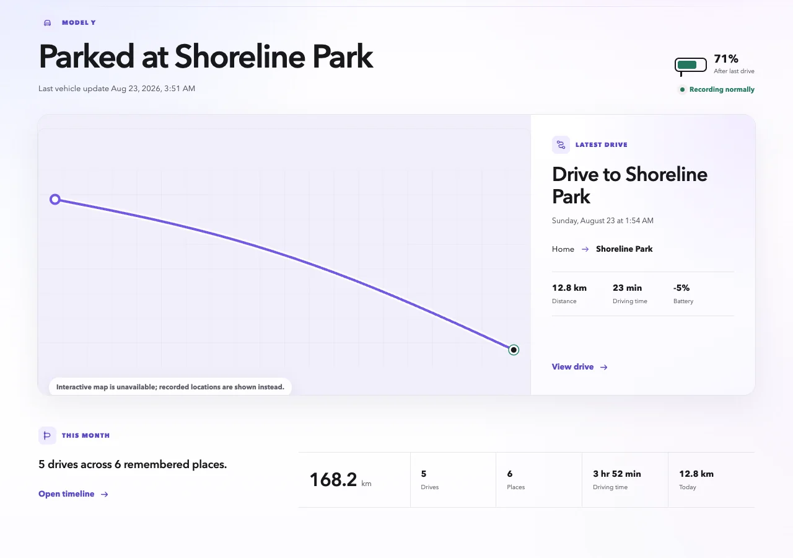The width and height of the screenshot is (793, 558).
Task: Click the 5 drives across 6 places summary
Action: [133, 464]
